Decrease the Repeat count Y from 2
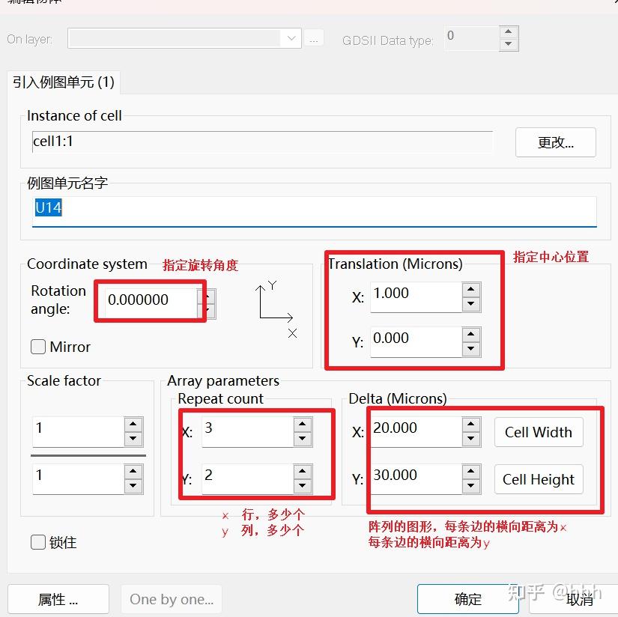Image resolution: width=618 pixels, height=617 pixels. pyautogui.click(x=302, y=484)
